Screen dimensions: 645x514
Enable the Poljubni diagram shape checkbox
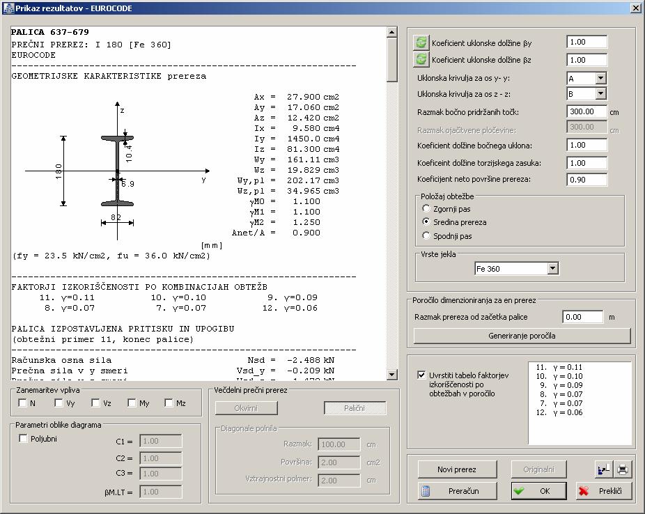[x=24, y=439]
